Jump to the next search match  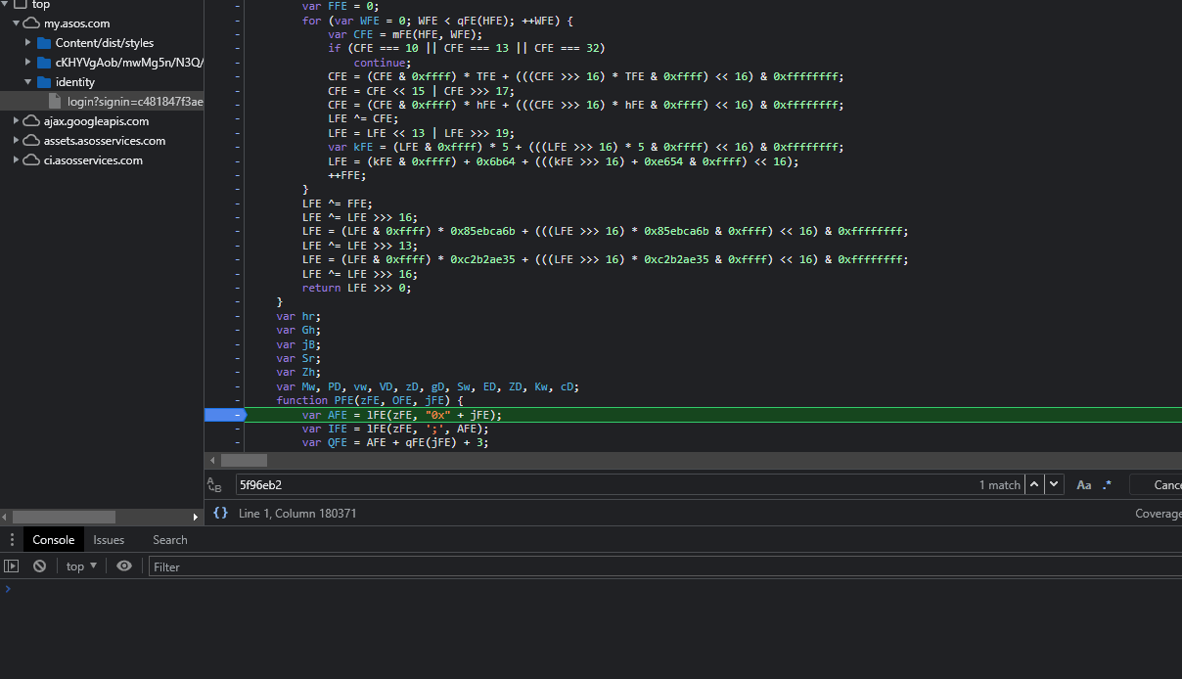pos(1054,484)
